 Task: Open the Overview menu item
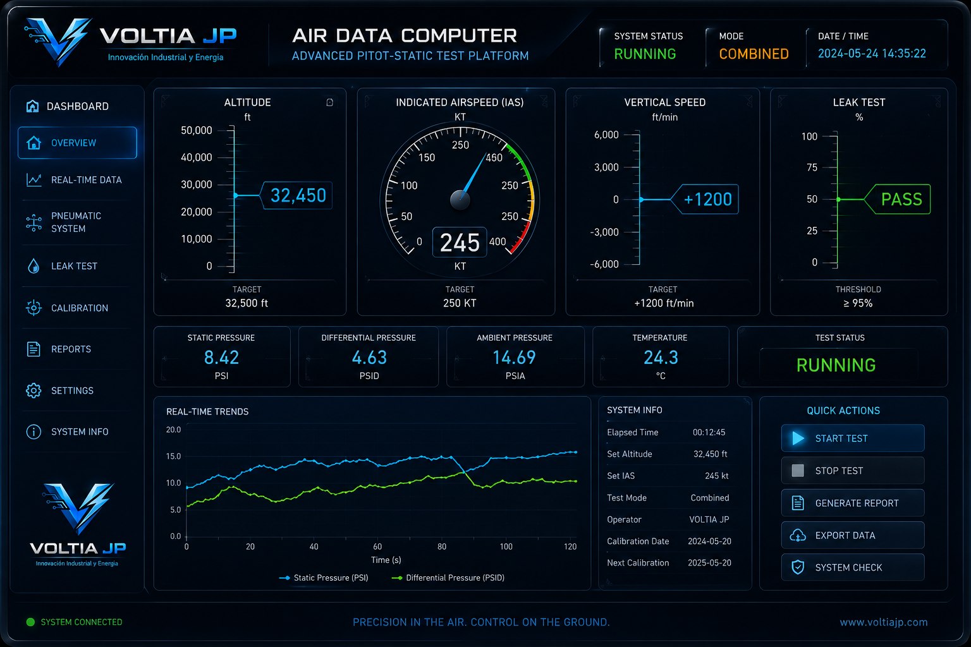point(77,143)
